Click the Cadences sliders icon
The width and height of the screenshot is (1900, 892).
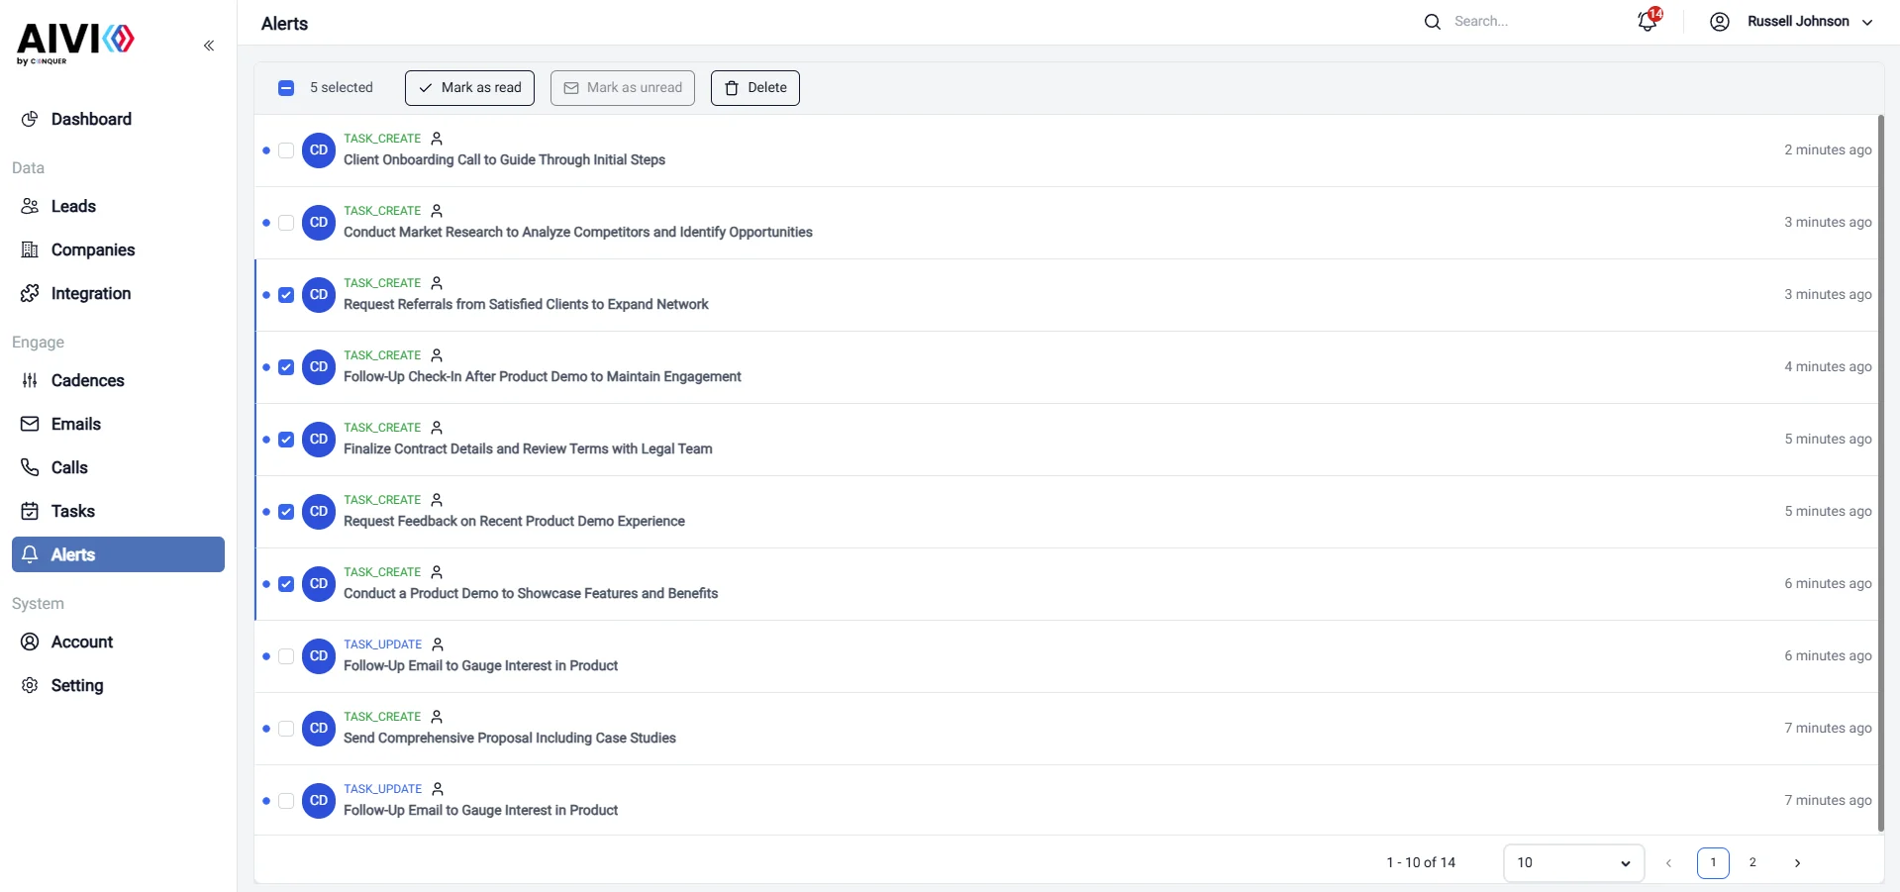pos(30,380)
